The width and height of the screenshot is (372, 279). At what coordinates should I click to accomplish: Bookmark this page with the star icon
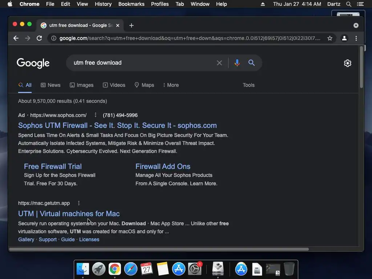pos(330,38)
